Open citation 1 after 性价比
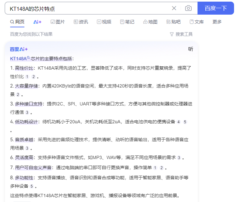This screenshot has width=235, height=202. point(27,77)
